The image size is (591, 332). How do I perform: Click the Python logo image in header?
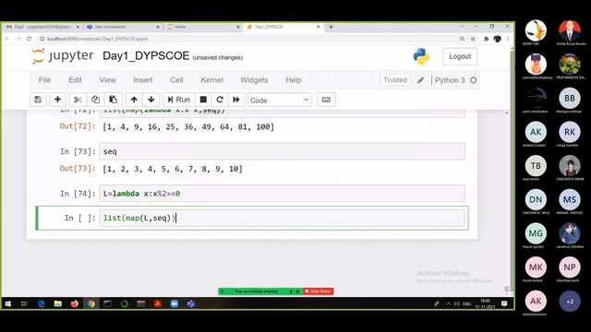421,56
